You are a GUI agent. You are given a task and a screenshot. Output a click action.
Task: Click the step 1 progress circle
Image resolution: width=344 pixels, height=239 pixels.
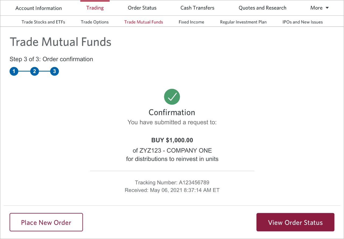pos(14,72)
